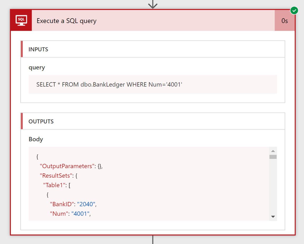Click the "BankID" property name

point(61,204)
